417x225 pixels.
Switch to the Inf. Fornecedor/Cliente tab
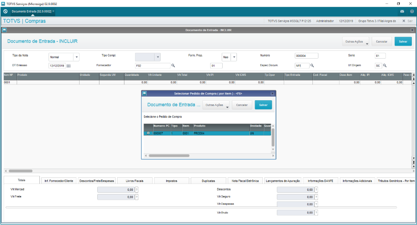pos(59,181)
